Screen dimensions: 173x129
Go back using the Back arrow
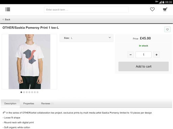pos(6,19)
